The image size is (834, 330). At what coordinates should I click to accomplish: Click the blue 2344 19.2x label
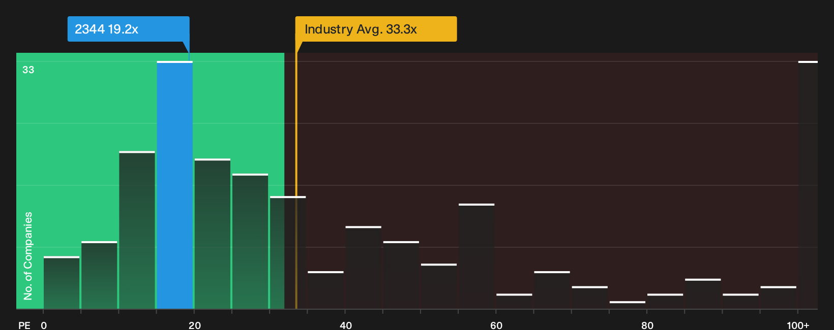point(128,29)
